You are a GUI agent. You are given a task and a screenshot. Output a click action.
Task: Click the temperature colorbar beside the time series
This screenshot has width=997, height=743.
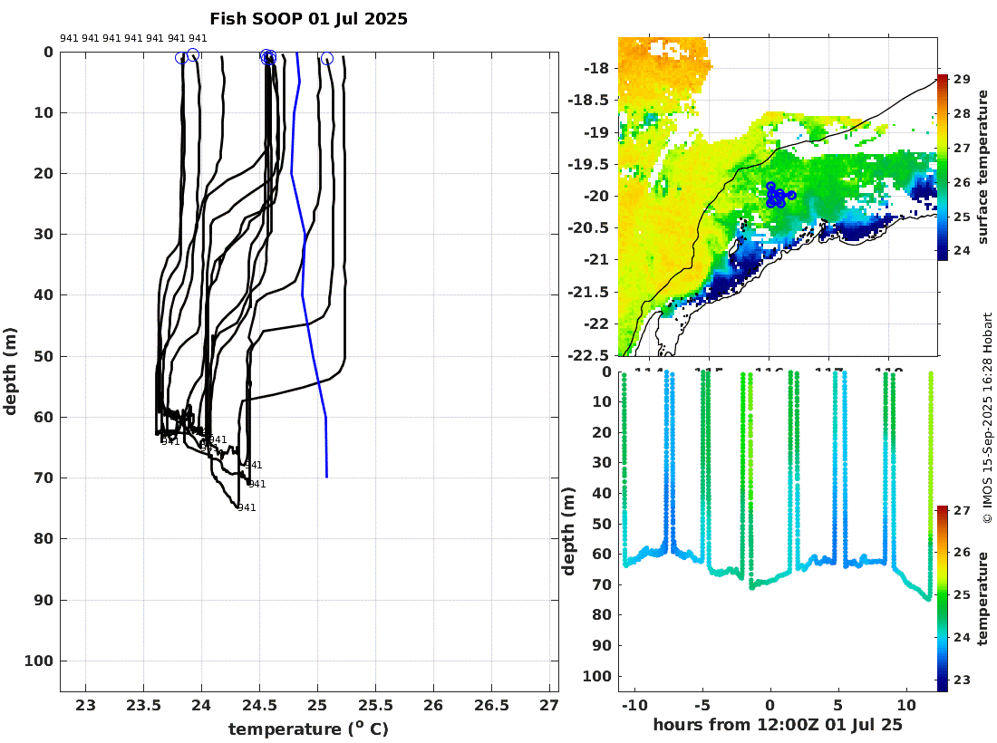[x=943, y=598]
